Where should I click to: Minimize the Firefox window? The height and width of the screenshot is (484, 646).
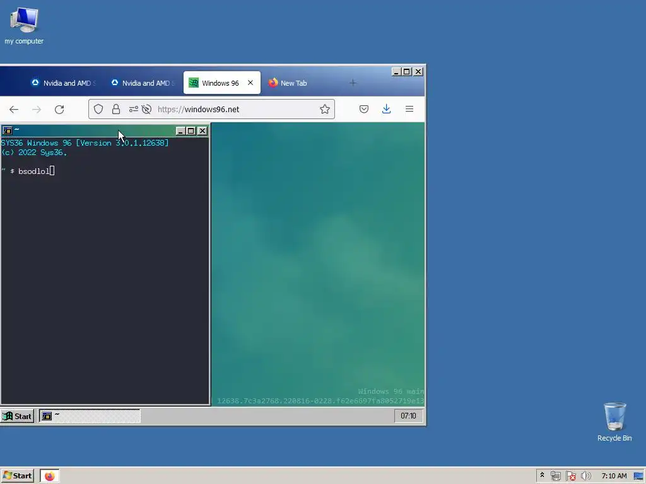coord(396,72)
